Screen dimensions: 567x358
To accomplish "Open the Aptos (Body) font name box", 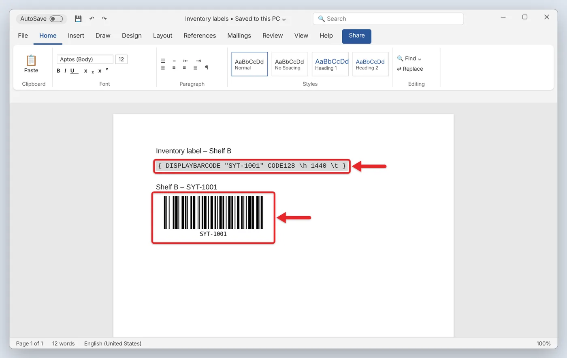I will coord(85,59).
